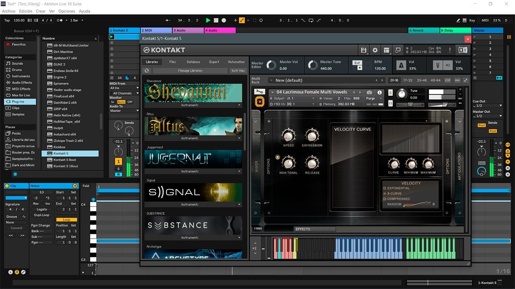The width and height of the screenshot is (515, 289).
Task: Open instrument Output st.1 dropdown
Action: pos(293,98)
